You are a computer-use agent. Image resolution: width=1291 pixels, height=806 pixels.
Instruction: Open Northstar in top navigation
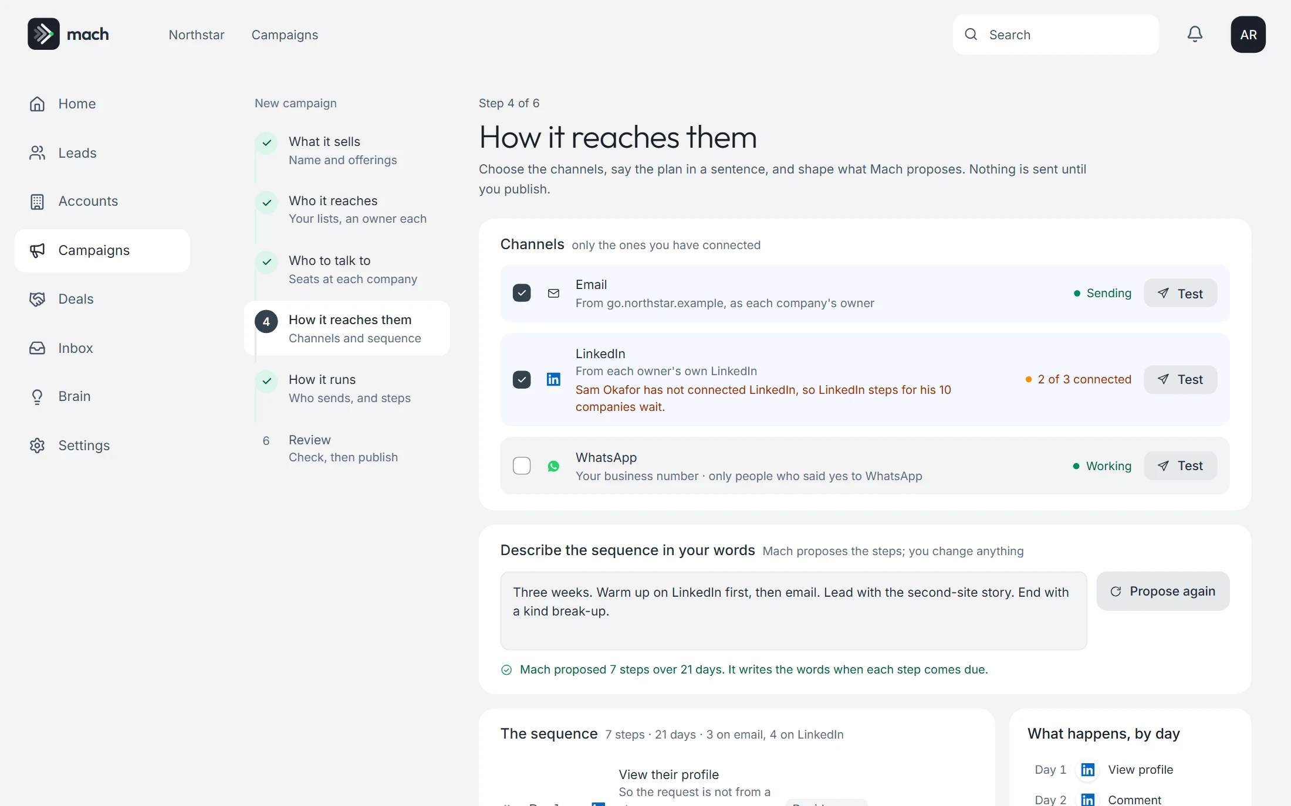197,35
